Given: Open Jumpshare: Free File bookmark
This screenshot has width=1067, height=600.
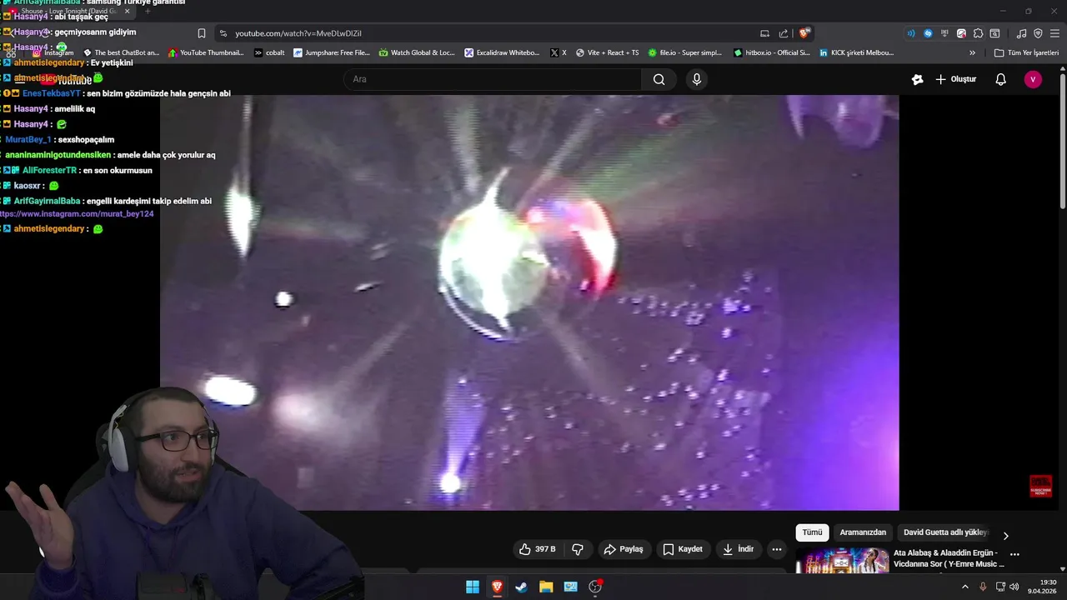Looking at the screenshot, I should point(331,52).
